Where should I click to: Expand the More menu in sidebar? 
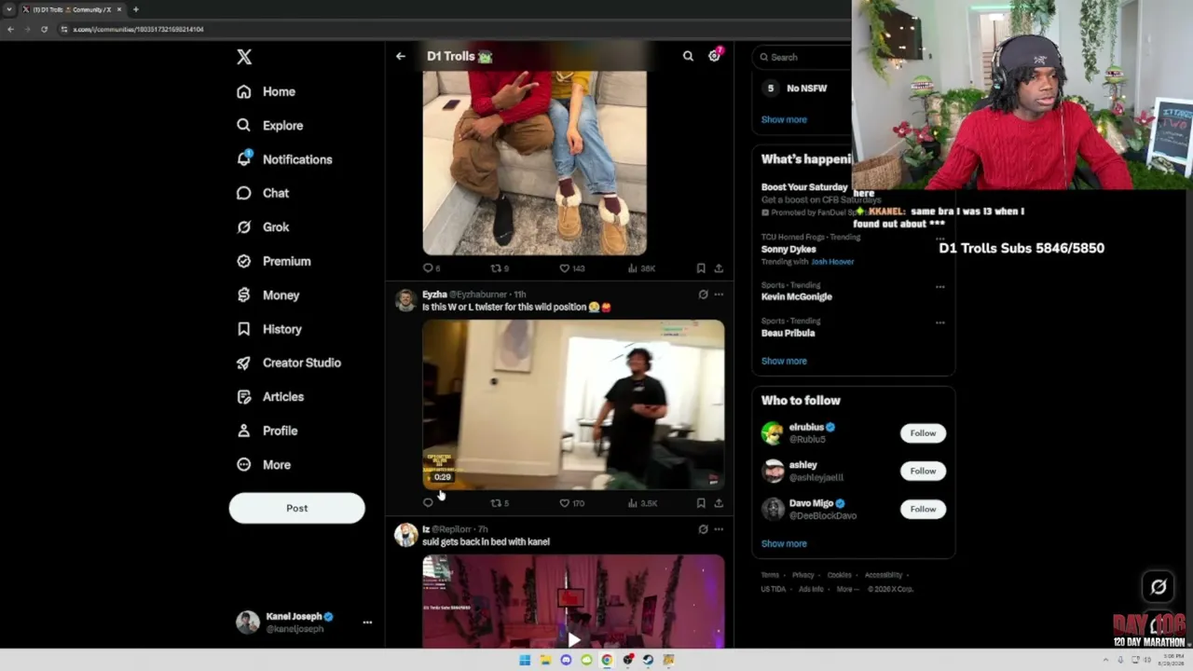click(264, 464)
